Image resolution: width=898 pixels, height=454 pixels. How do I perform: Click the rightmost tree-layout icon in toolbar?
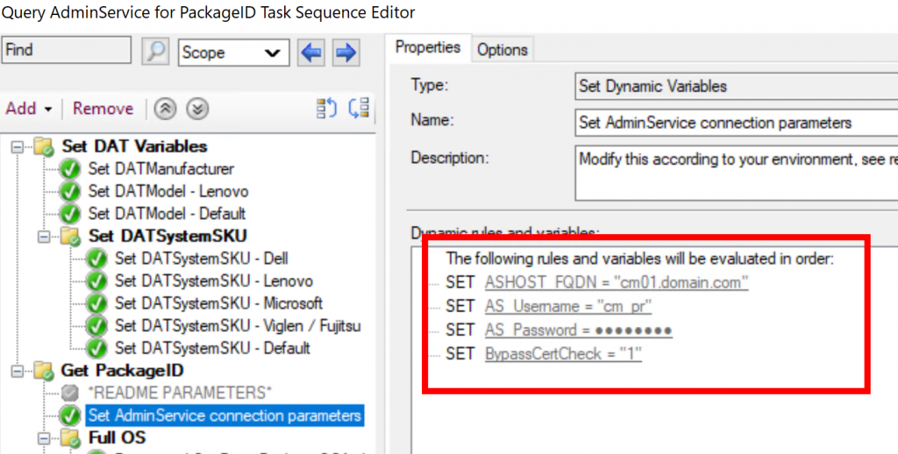(359, 109)
